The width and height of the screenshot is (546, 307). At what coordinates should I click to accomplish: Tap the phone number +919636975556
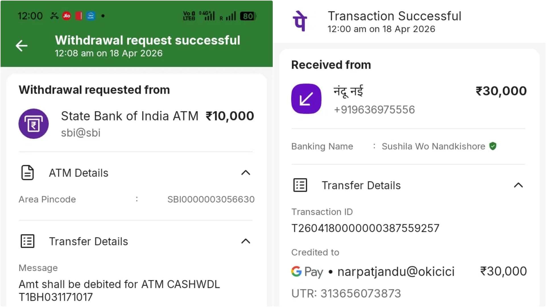point(374,109)
